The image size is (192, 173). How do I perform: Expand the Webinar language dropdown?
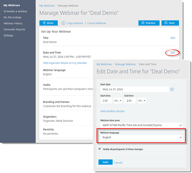[180, 138]
